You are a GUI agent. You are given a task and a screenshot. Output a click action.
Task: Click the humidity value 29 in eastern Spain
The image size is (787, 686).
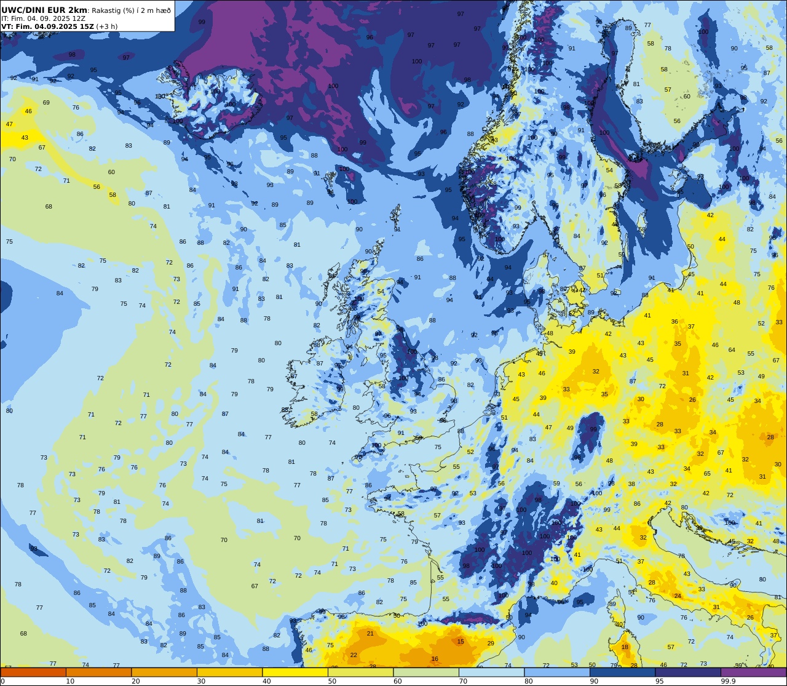491,643
